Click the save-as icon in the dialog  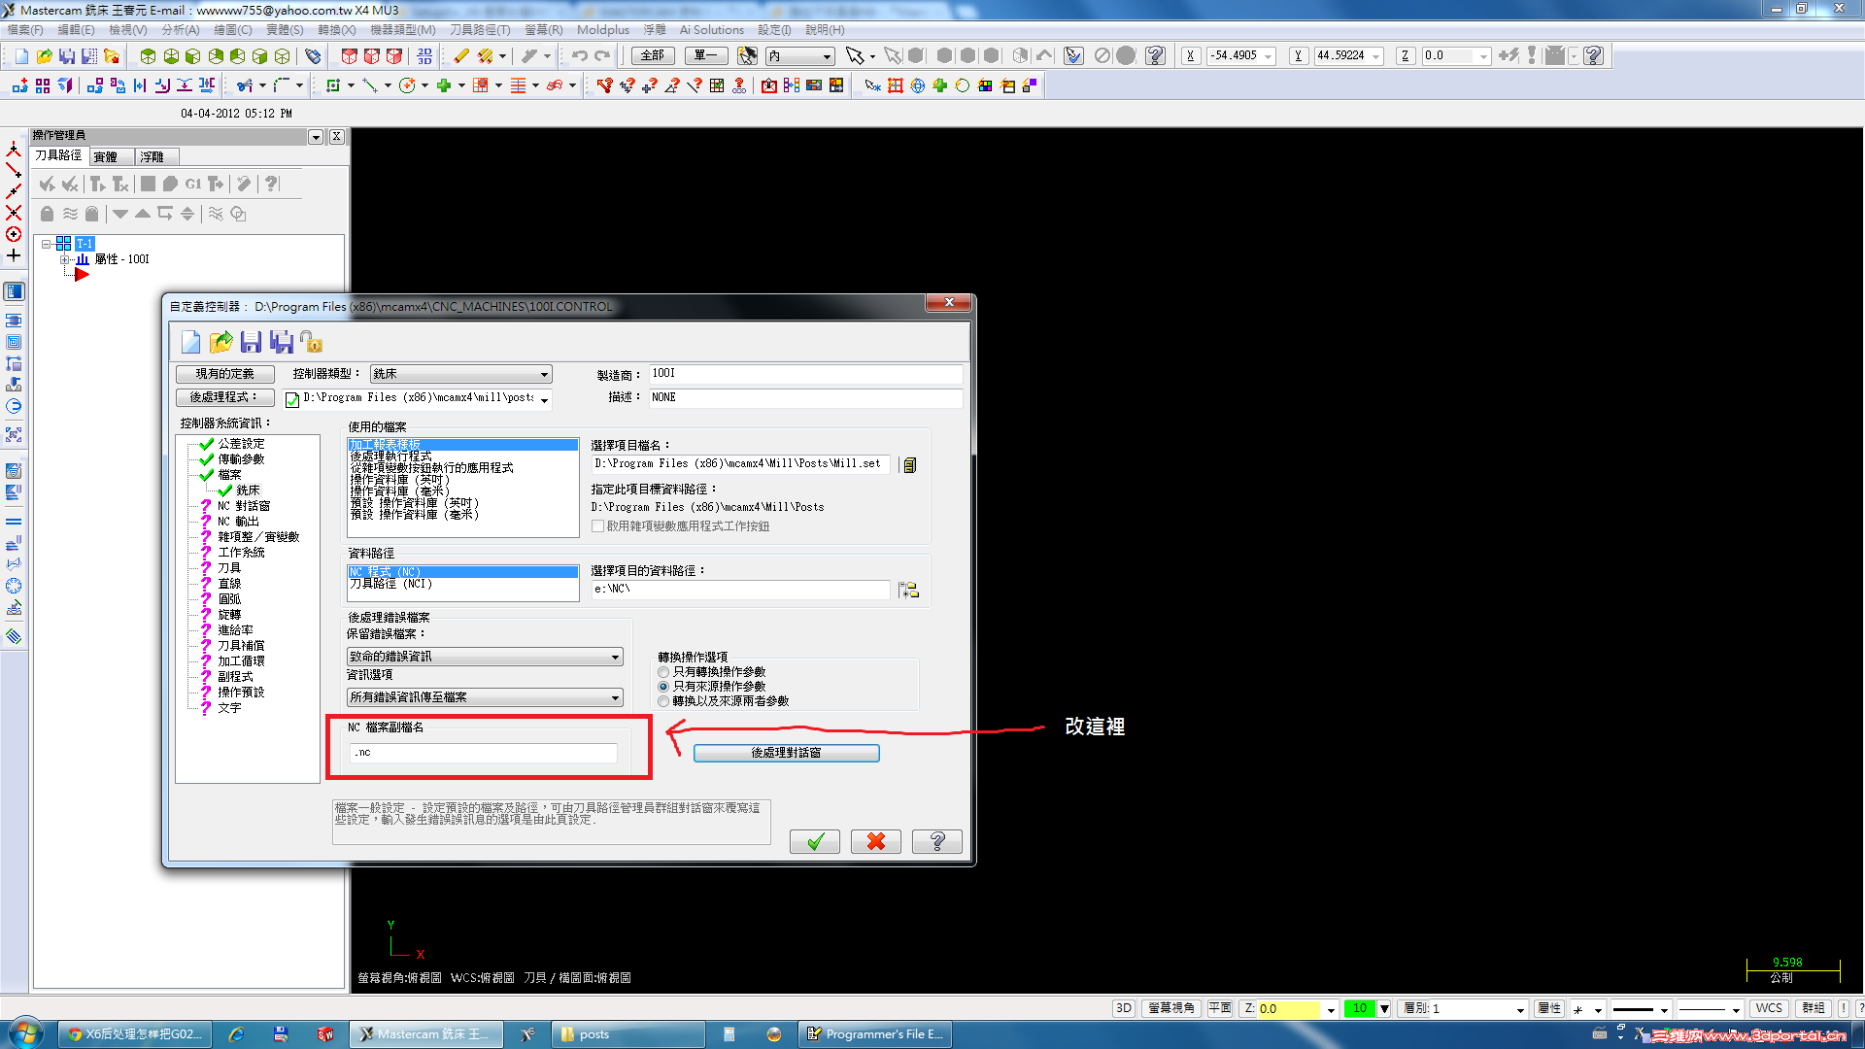(281, 342)
